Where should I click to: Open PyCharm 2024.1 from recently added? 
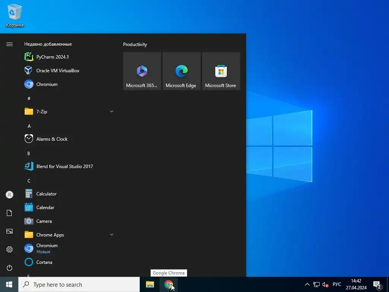coord(70,57)
